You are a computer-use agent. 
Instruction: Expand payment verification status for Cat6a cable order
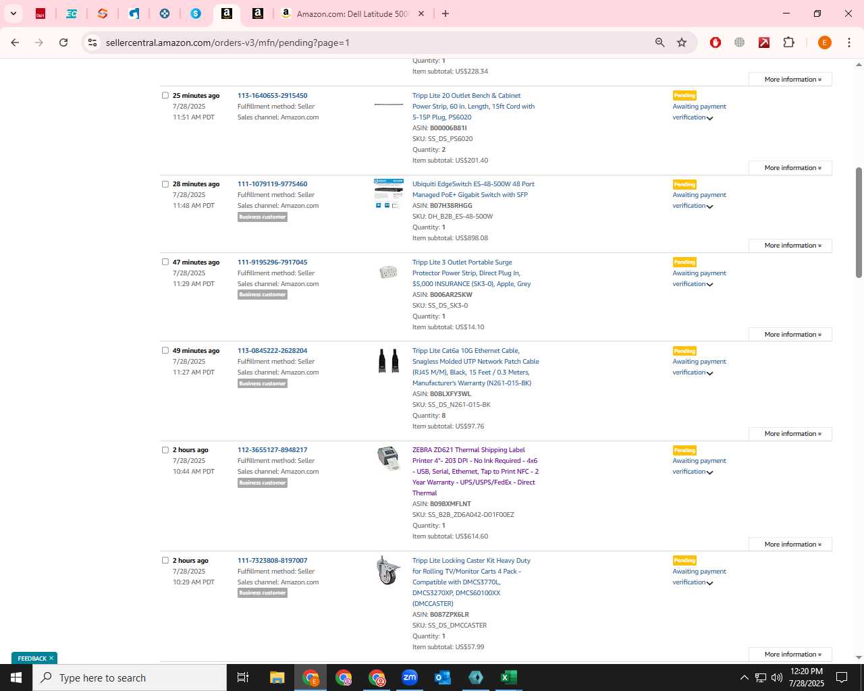tap(709, 373)
